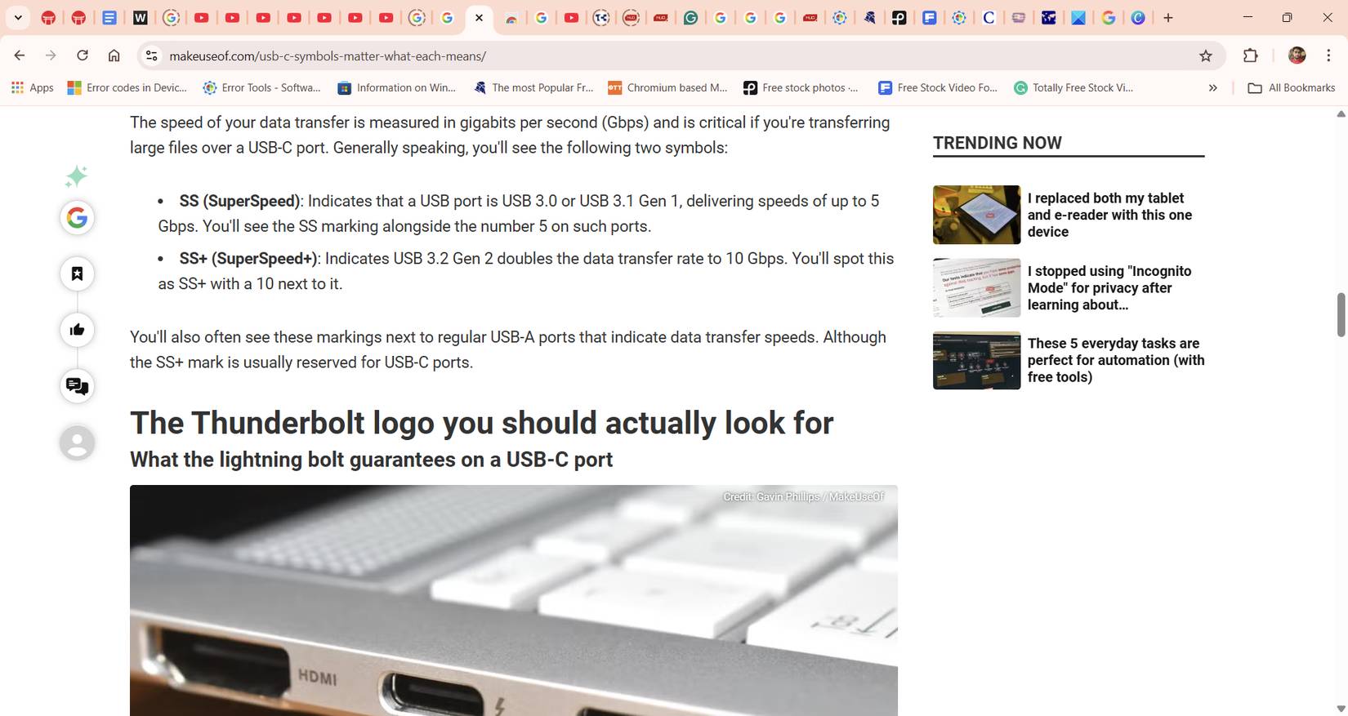View site information icon in address bar
Screen dimensions: 1348x716
(151, 56)
